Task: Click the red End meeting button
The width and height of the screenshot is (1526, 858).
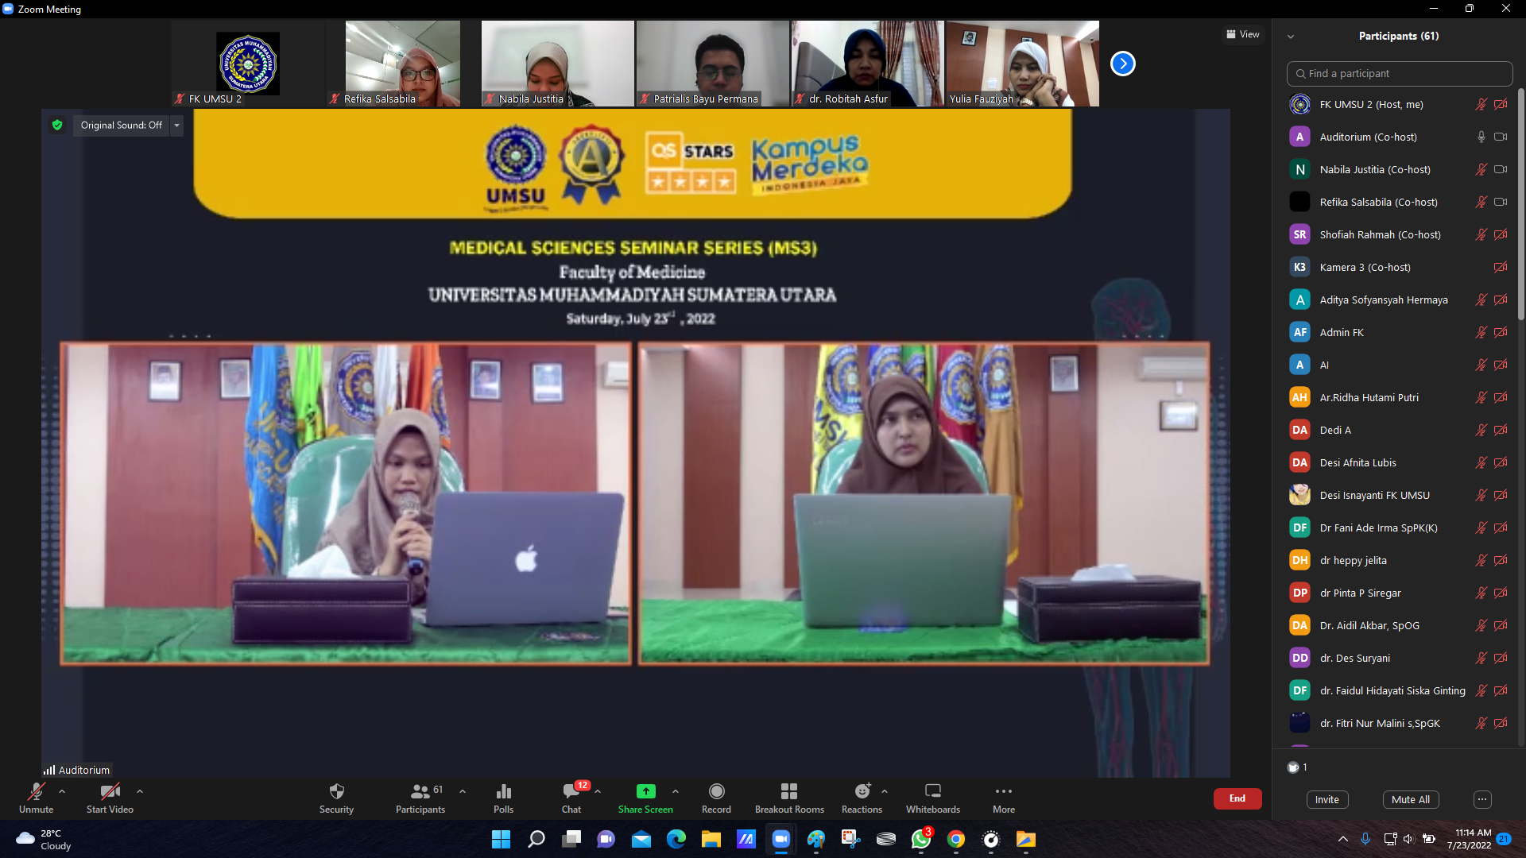Action: click(x=1237, y=798)
